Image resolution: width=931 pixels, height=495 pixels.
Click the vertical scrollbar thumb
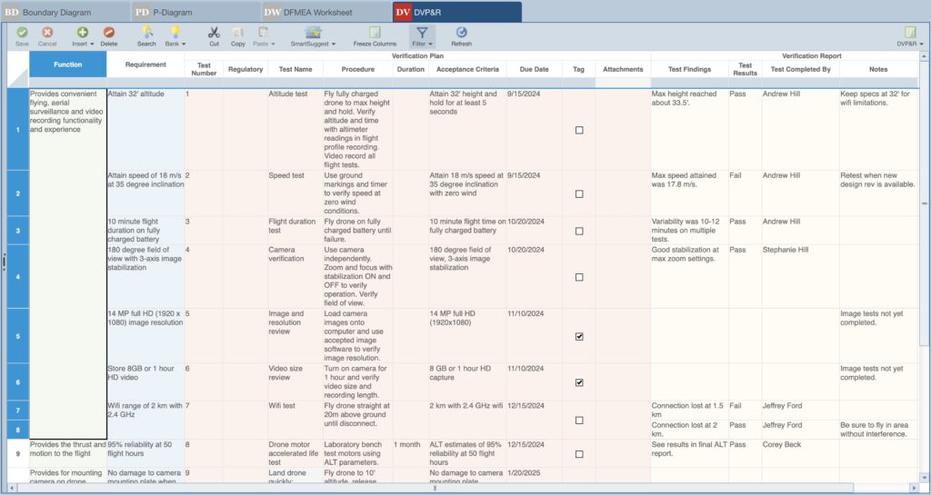coord(924,203)
